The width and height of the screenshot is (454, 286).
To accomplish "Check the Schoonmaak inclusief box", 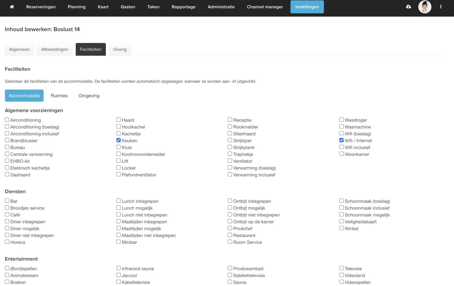I will coord(341,208).
